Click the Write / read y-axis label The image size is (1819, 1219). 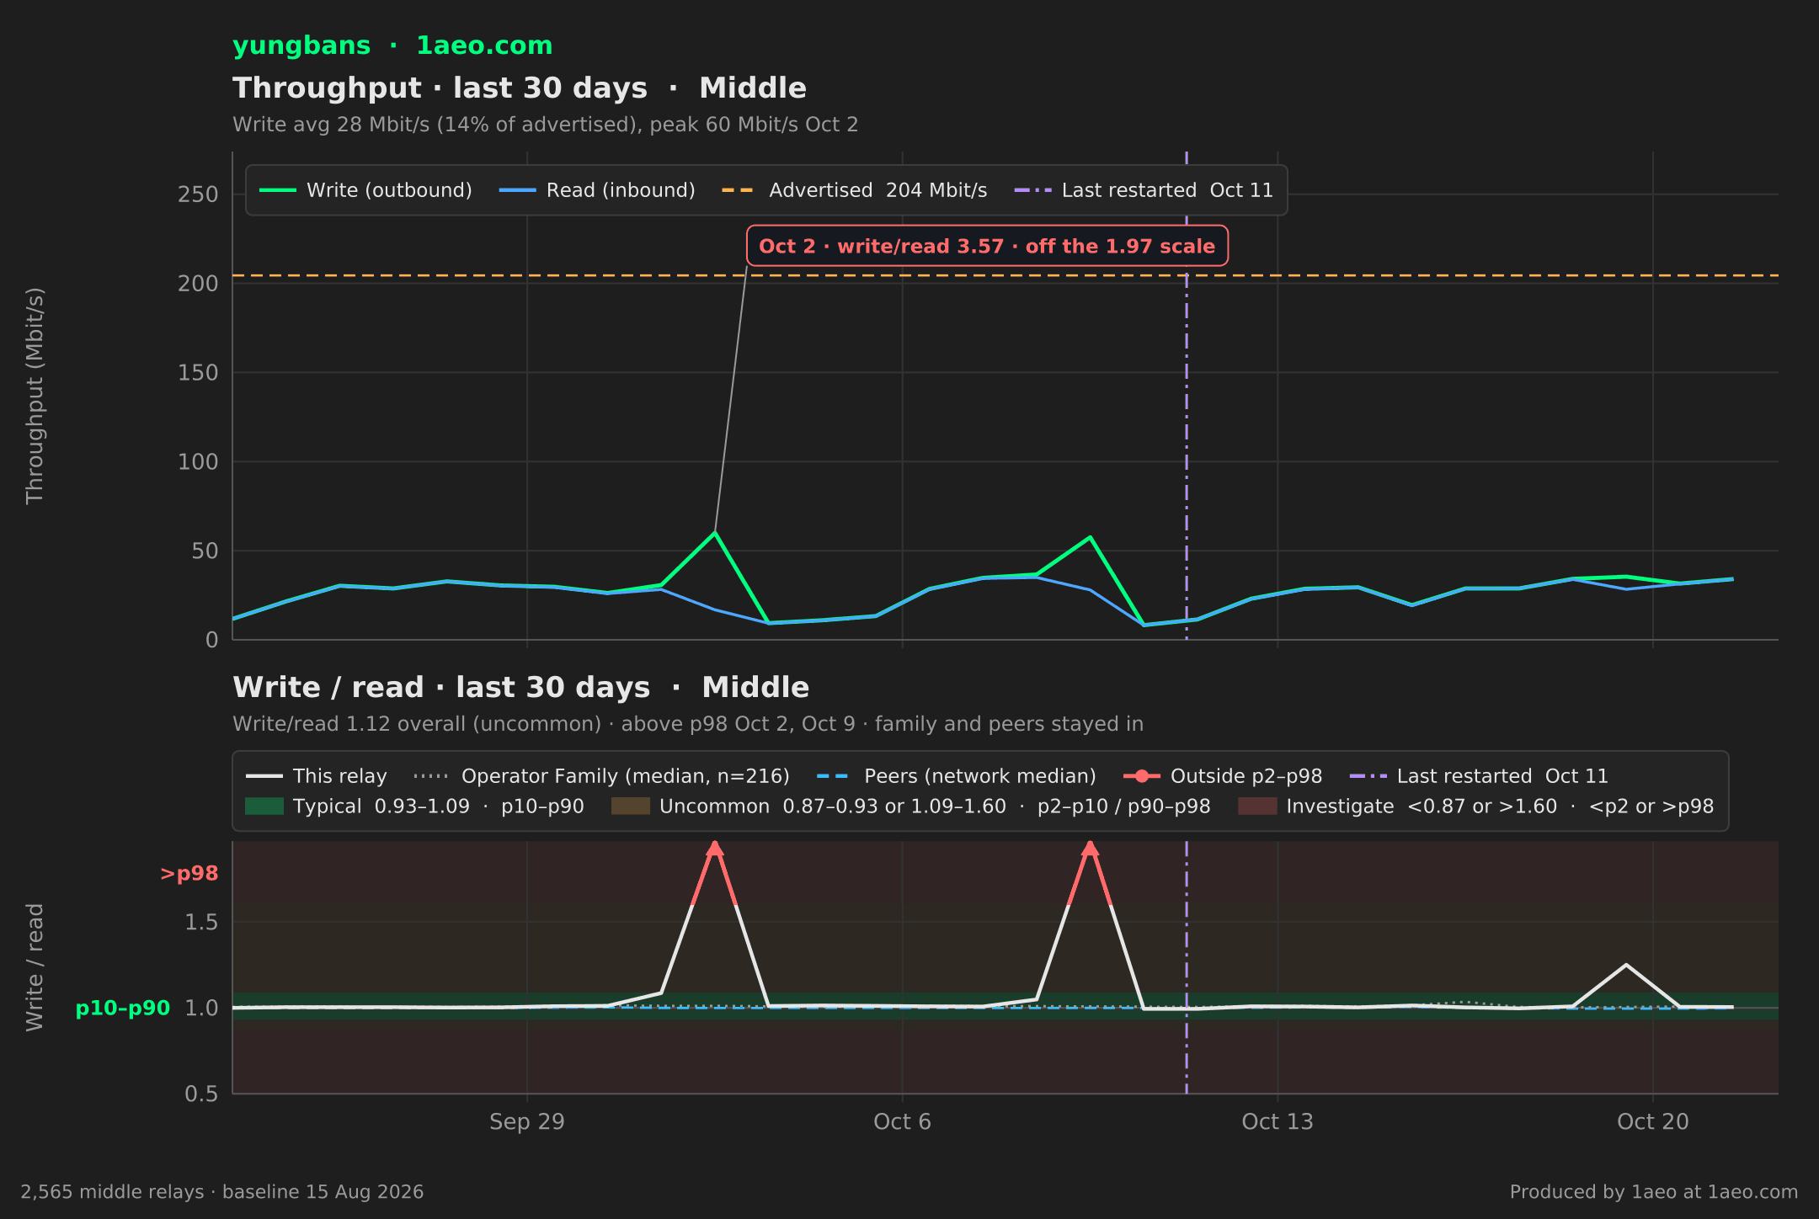click(35, 967)
